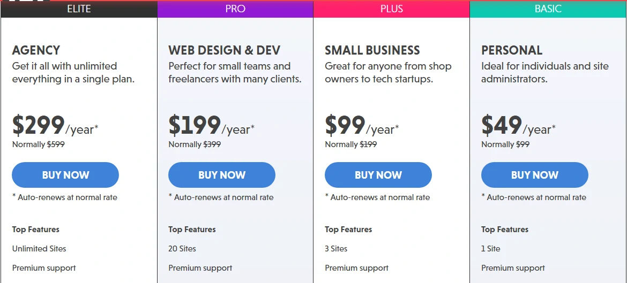Click the Normally $599 strikethrough price
627x283 pixels.
pyautogui.click(x=39, y=144)
